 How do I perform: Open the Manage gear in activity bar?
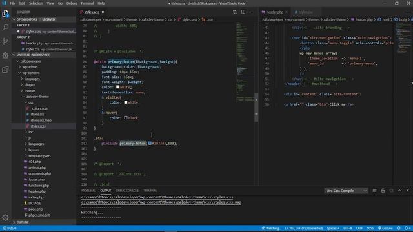5,218
